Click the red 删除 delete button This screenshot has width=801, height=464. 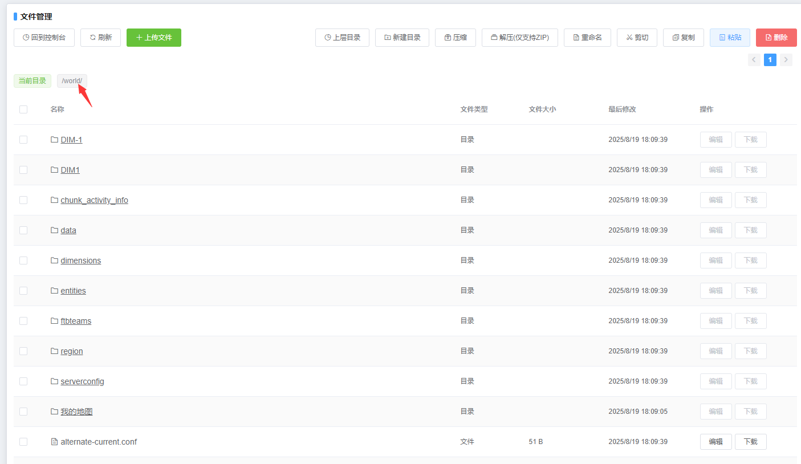pyautogui.click(x=776, y=38)
